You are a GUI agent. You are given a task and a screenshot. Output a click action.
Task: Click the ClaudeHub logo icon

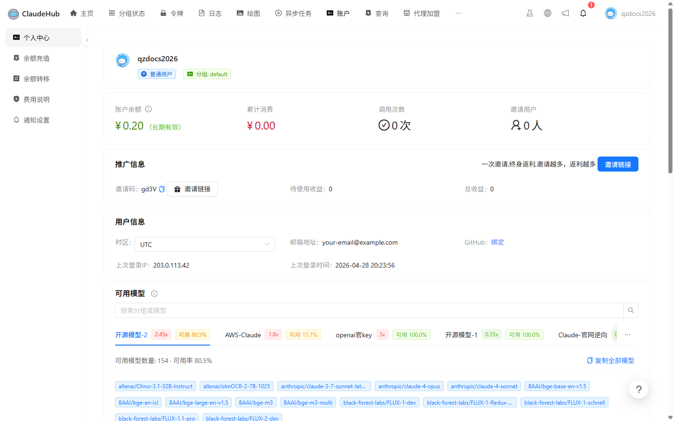pos(14,14)
